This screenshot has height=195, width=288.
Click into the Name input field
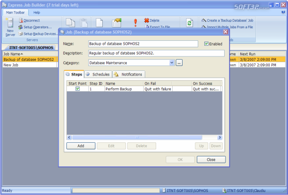click(143, 44)
